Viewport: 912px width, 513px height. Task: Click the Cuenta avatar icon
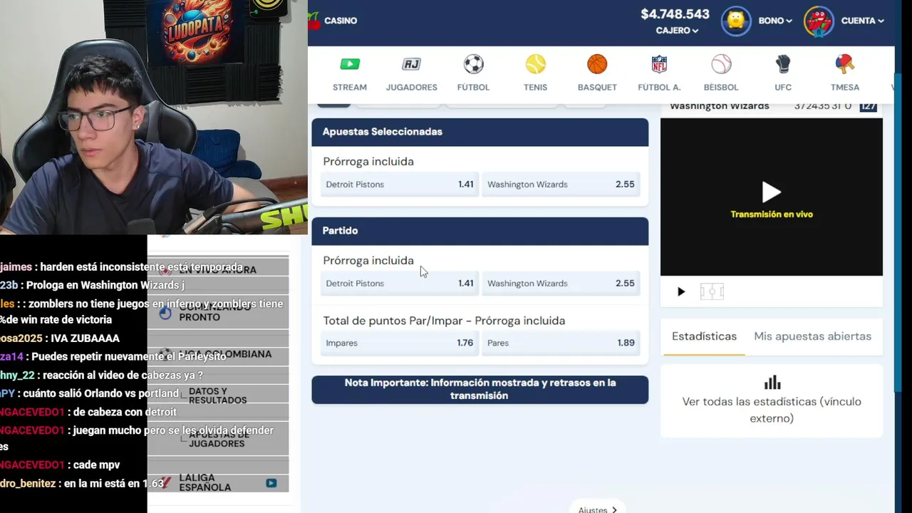tap(819, 21)
